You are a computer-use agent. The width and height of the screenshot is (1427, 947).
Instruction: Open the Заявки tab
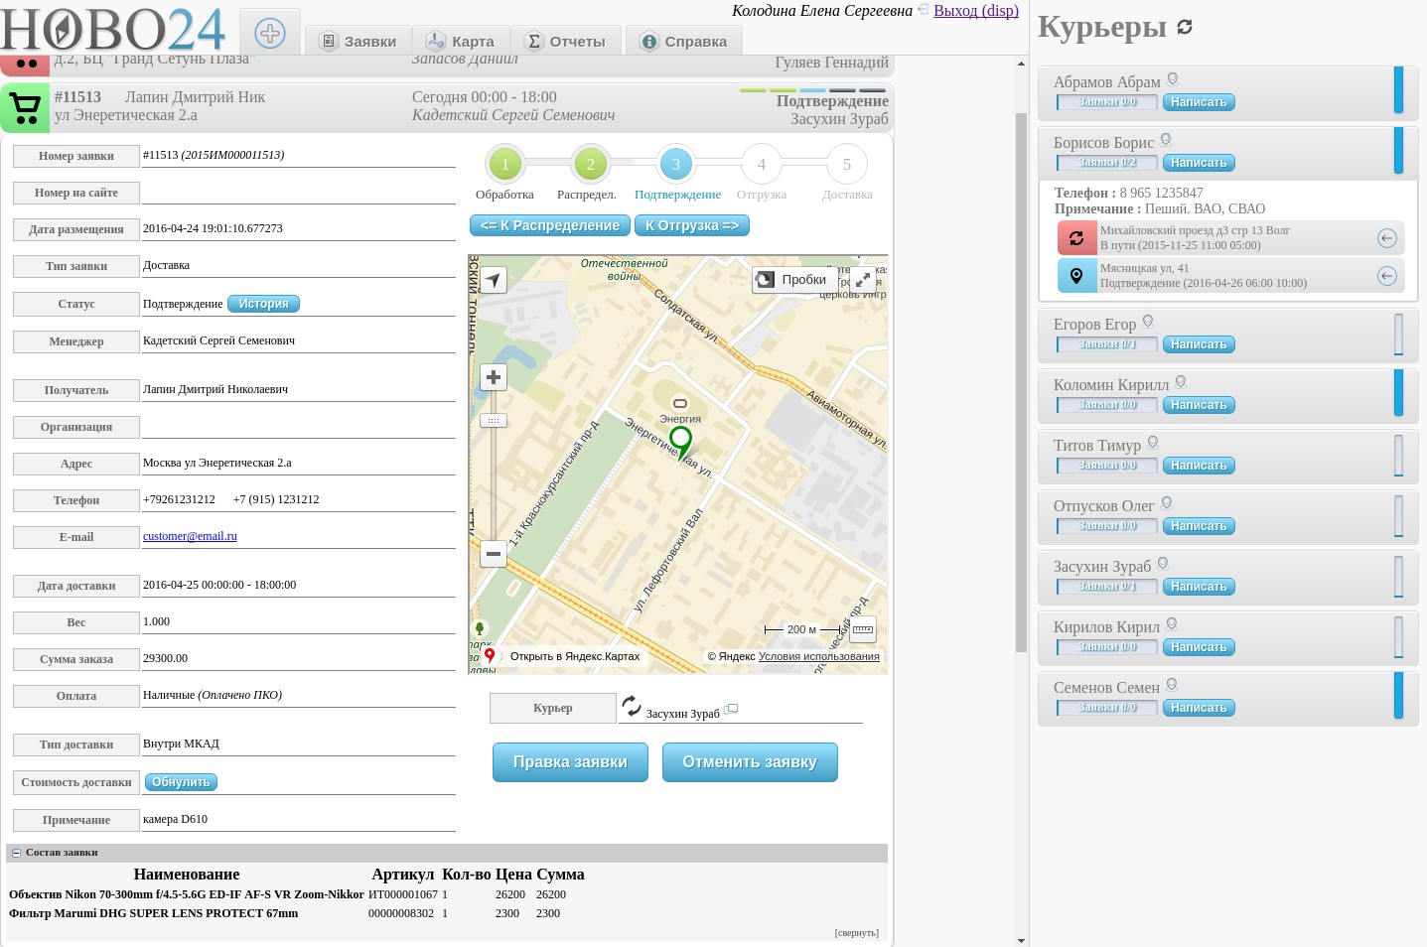coord(358,41)
